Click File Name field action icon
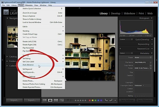 click(x=151, y=63)
